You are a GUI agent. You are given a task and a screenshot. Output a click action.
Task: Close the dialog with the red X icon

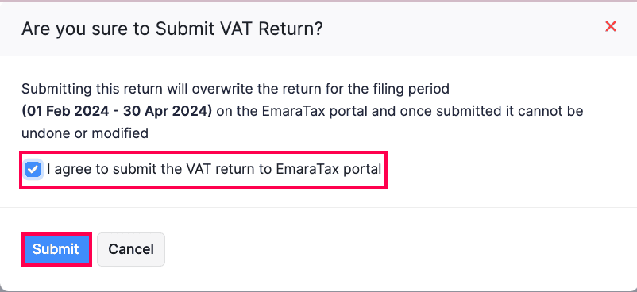click(x=611, y=27)
